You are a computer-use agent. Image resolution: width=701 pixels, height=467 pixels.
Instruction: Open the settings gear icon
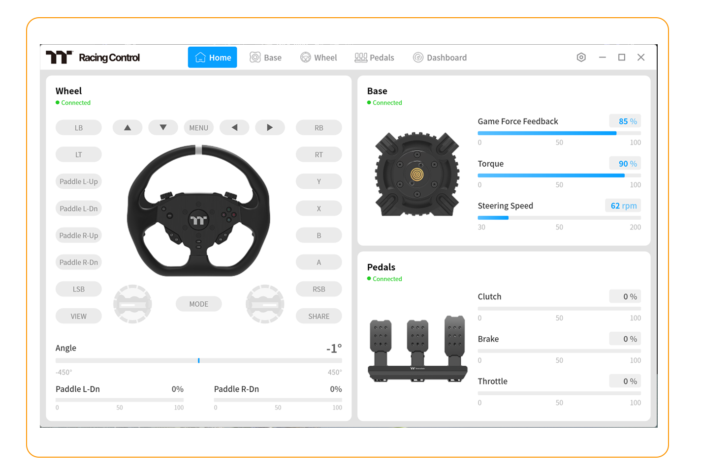[581, 58]
